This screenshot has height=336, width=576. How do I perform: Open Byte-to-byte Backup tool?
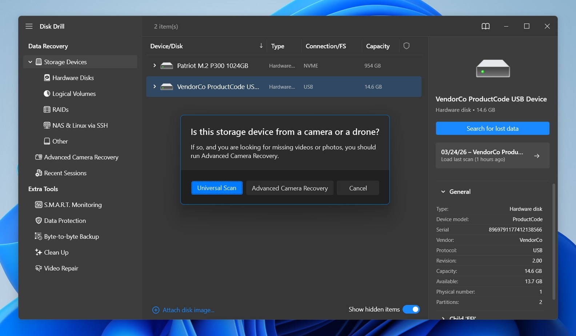coord(71,236)
